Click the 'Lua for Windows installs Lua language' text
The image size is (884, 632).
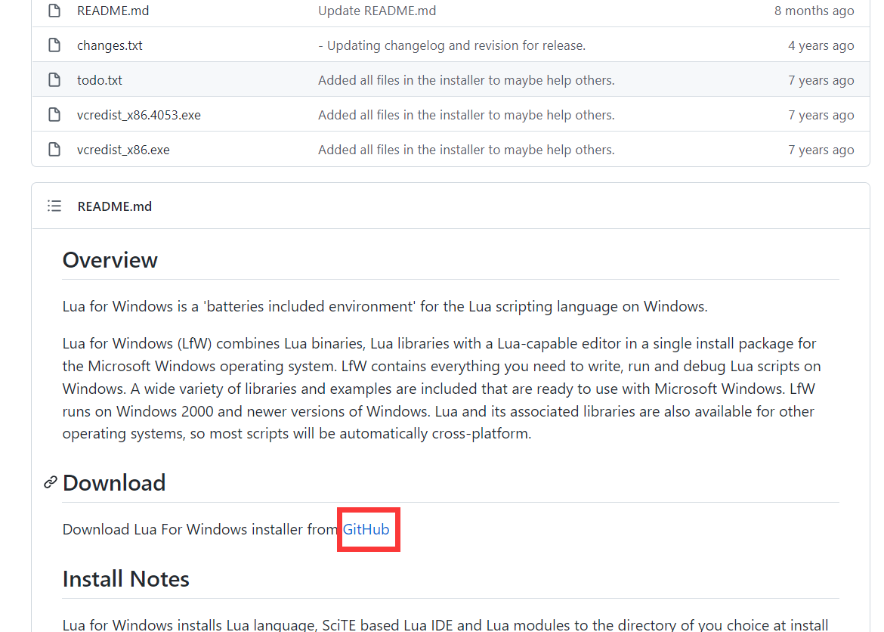(x=445, y=624)
